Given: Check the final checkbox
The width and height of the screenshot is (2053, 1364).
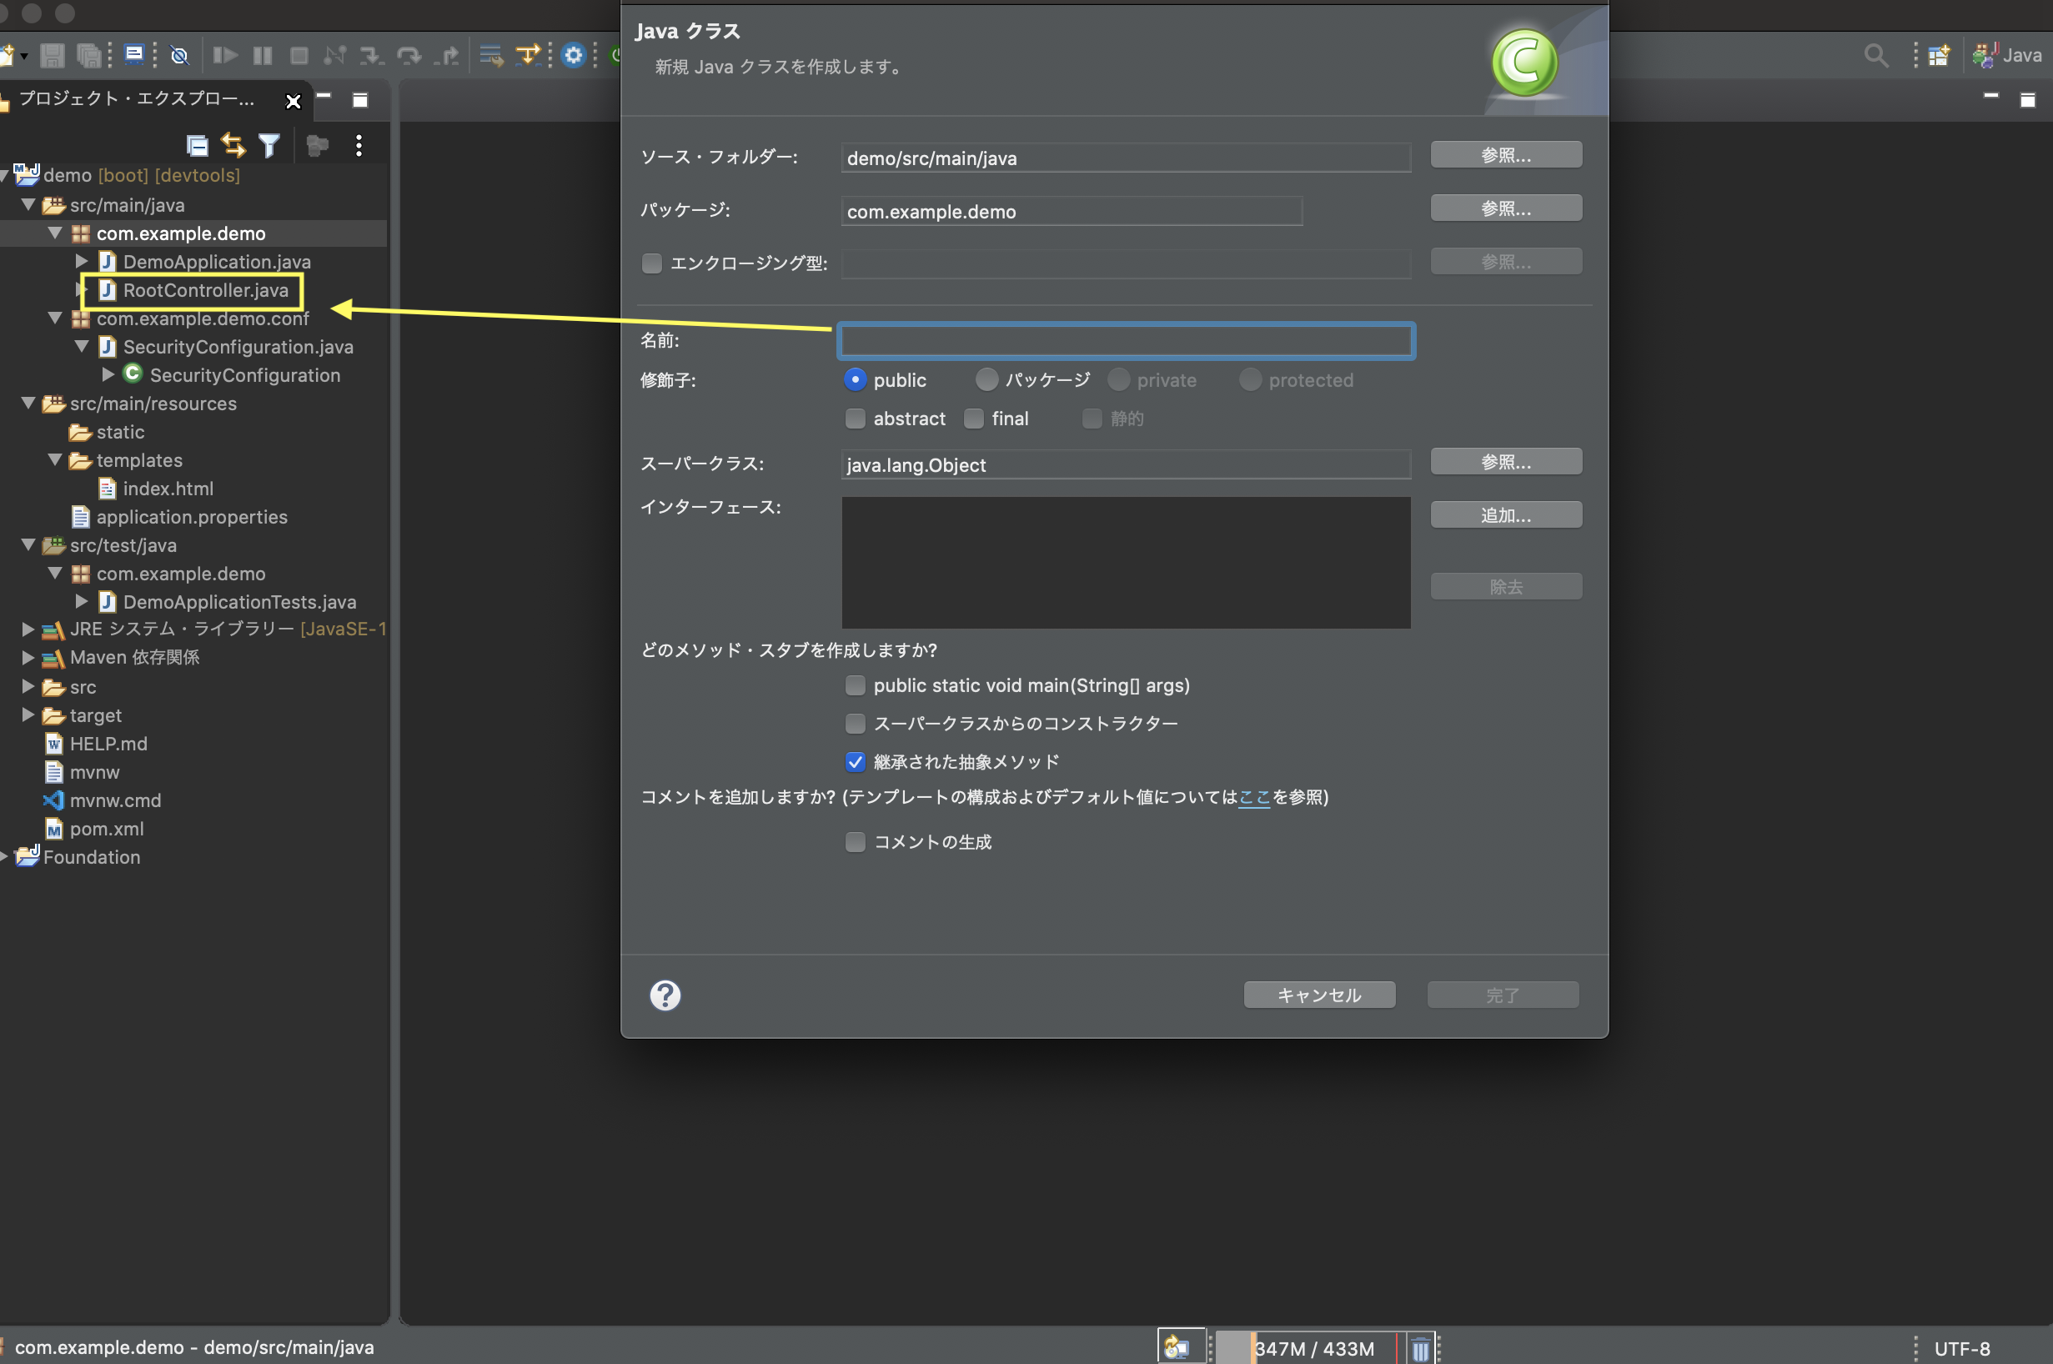Looking at the screenshot, I should coord(973,419).
